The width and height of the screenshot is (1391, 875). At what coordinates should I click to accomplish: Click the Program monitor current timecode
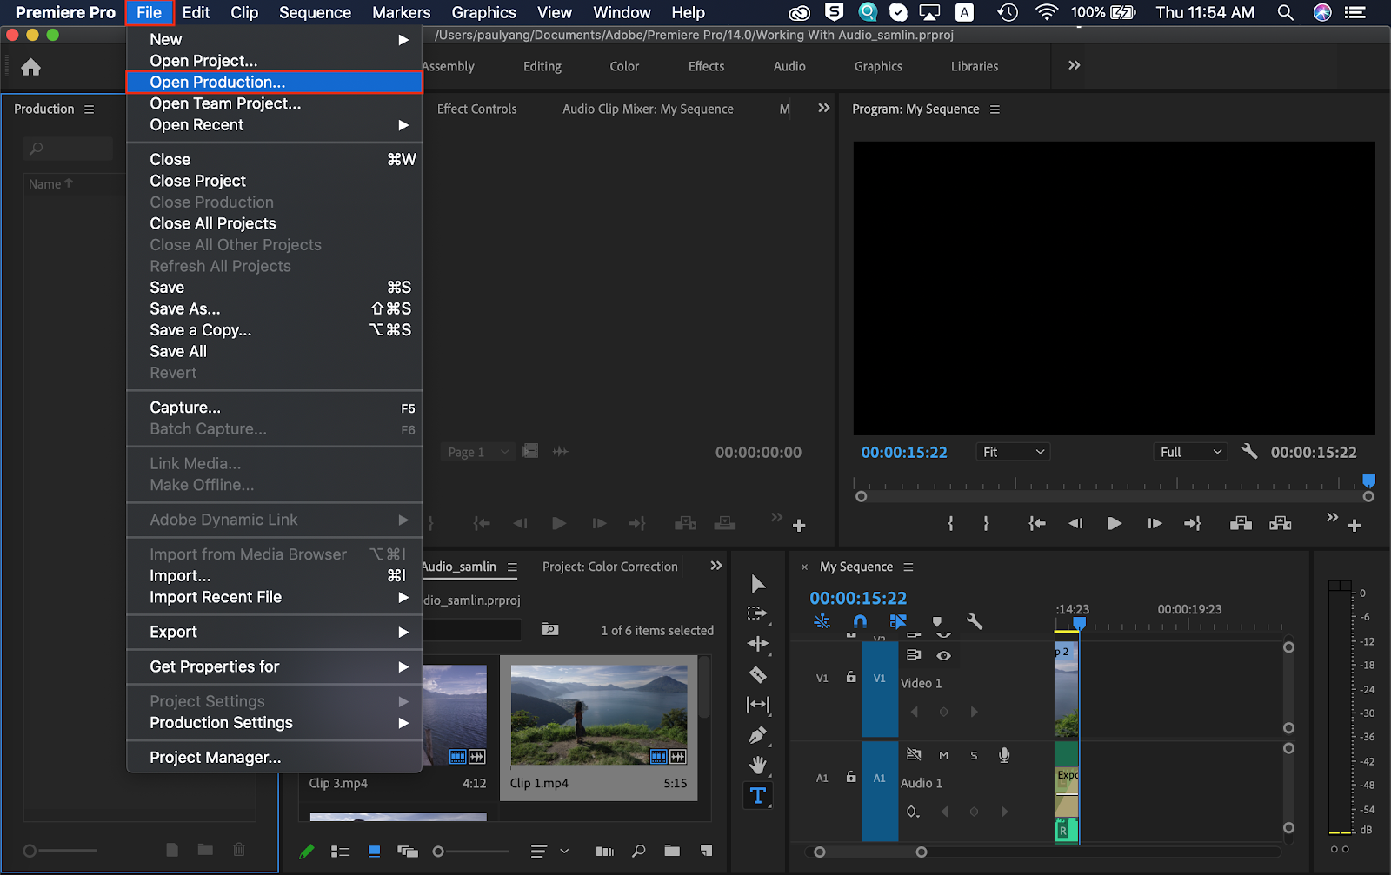904,452
